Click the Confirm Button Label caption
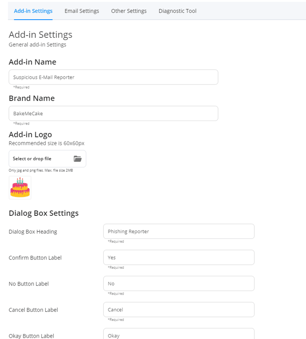The width and height of the screenshot is (306, 339). [35, 258]
